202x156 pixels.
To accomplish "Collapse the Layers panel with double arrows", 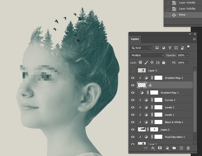I will pyautogui.click(x=190, y=34).
